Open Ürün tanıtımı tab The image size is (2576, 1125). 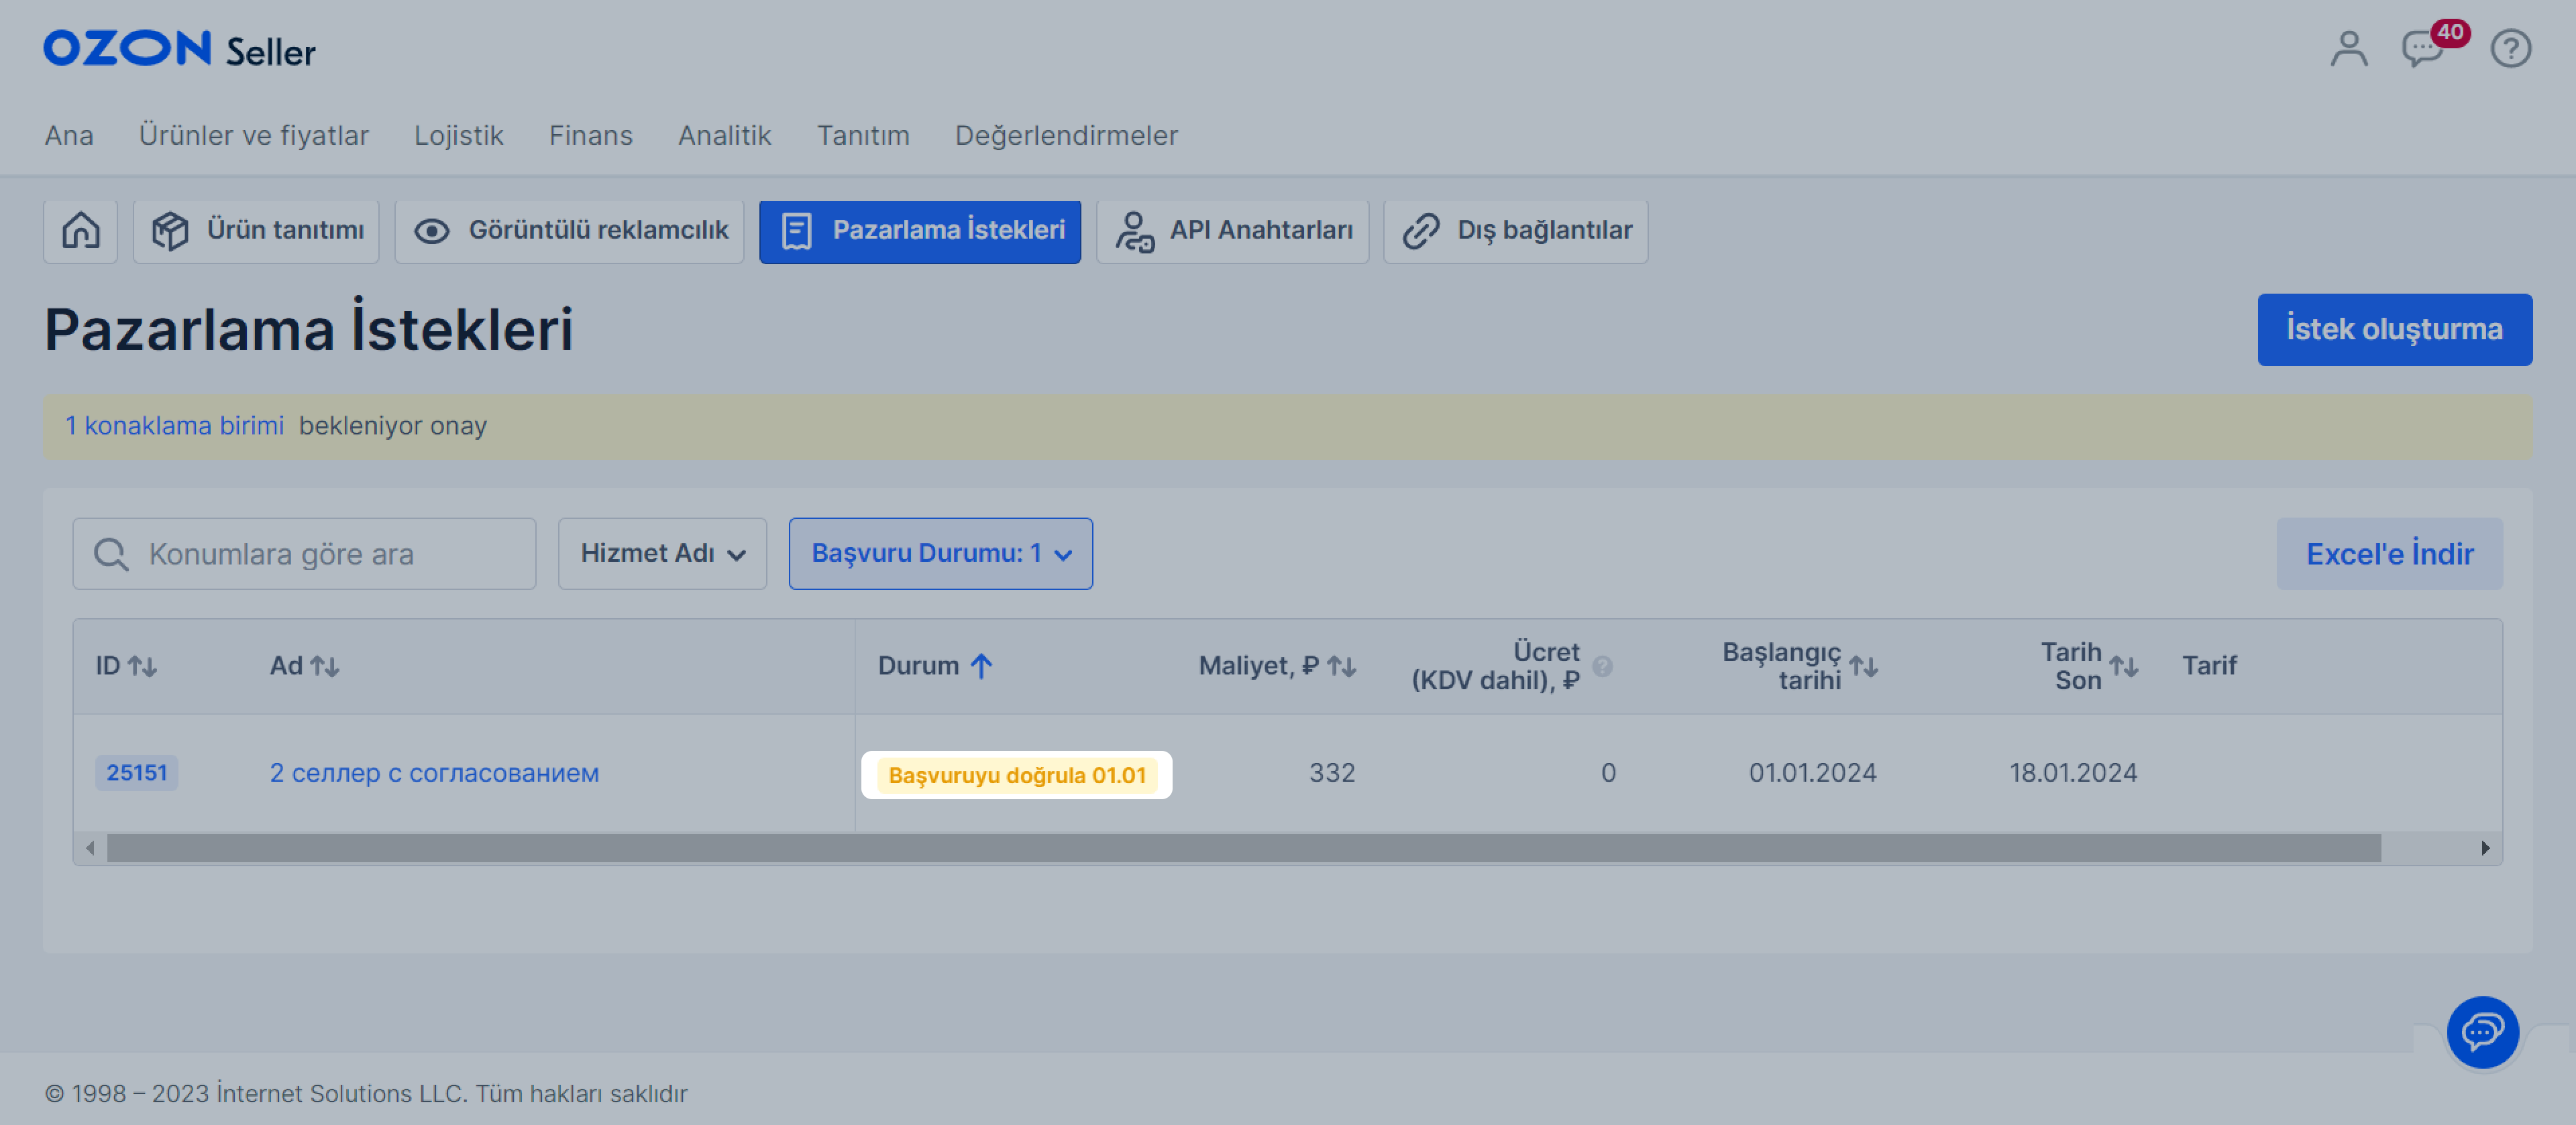click(256, 231)
